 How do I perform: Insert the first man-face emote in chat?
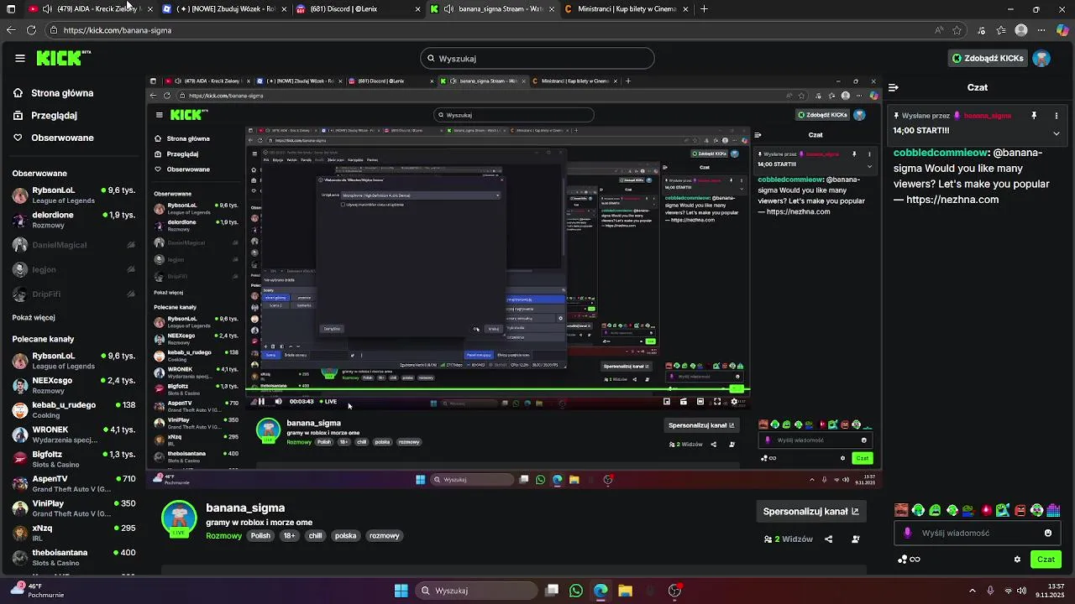click(901, 510)
